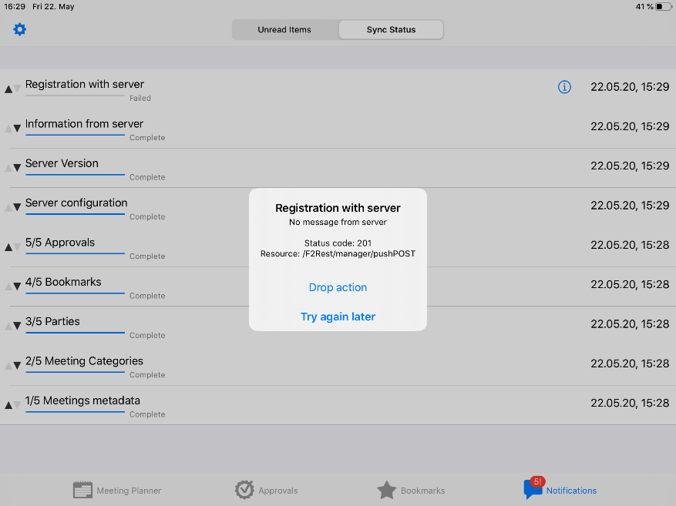Image resolution: width=676 pixels, height=506 pixels.
Task: Choose Drop action in the dialog
Action: 338,287
